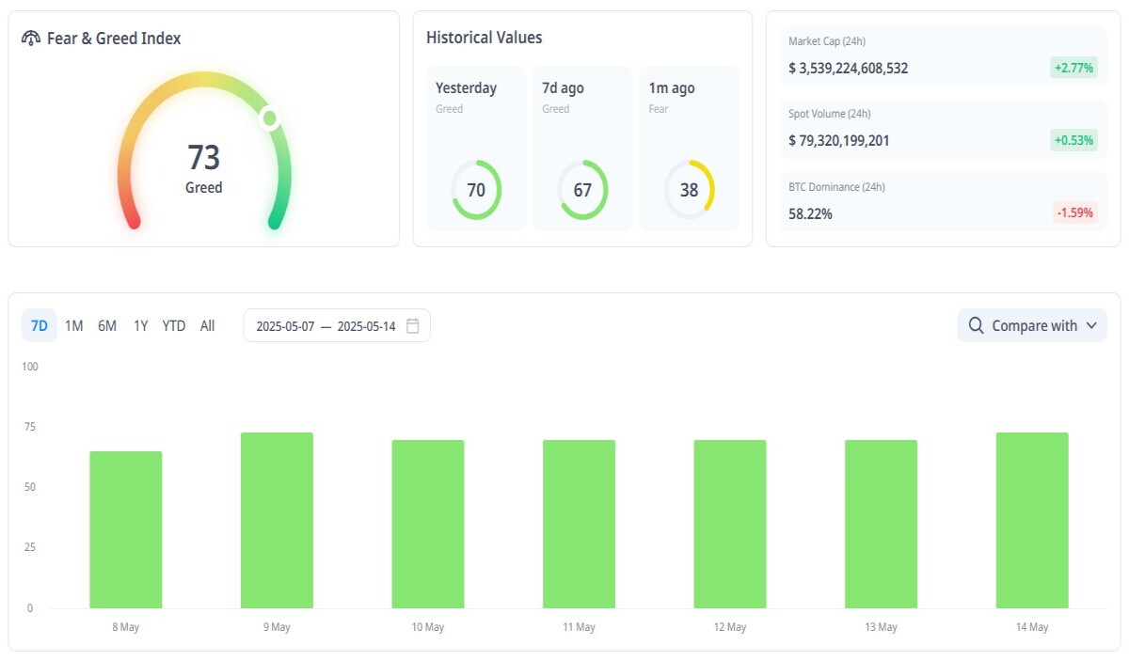
Task: Click the Fear & Greed gauge icon
Action: click(31, 39)
